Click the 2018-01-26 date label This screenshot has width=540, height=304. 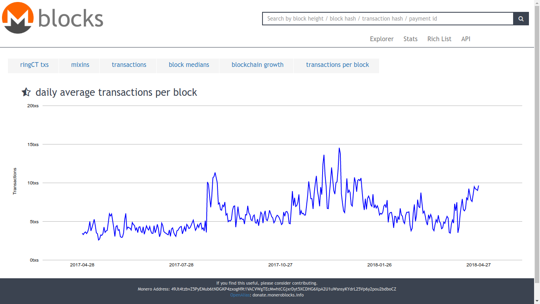[380, 265]
